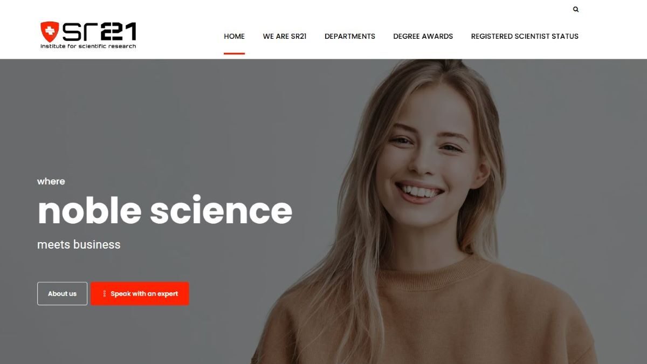Click the word 'noble' in the headline
The height and width of the screenshot is (364, 647).
pyautogui.click(x=90, y=210)
